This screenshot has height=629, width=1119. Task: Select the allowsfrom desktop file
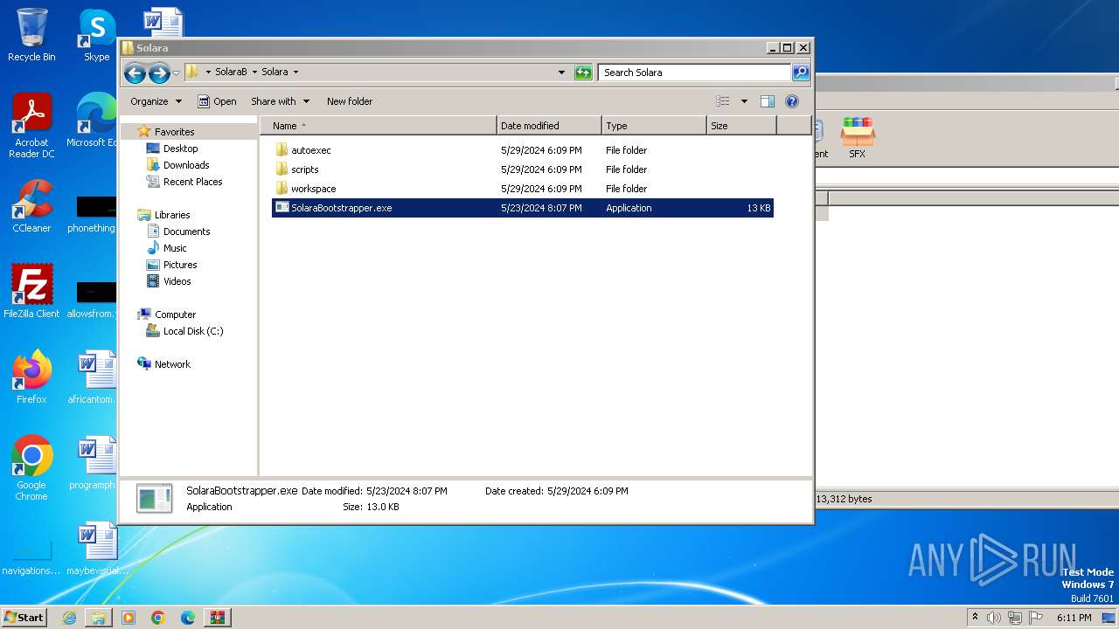tap(92, 301)
